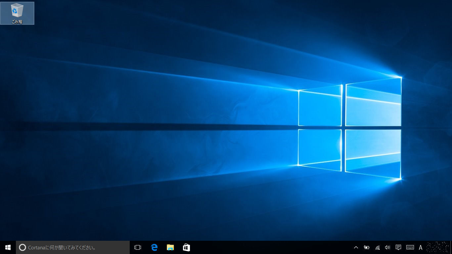This screenshot has height=254, width=452.
Task: Click the Cortana search box
Action: tap(73, 247)
